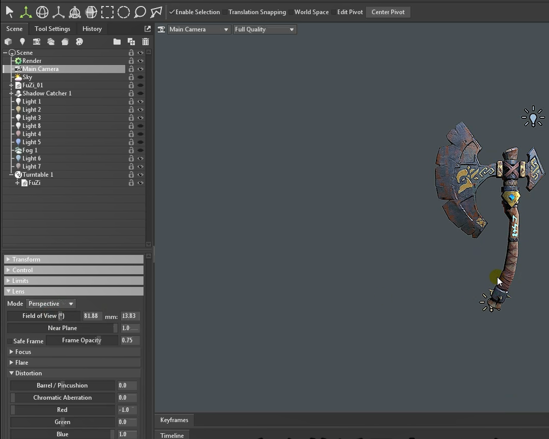Choose the rectangular marquee selection tool
The image size is (549, 439).
[x=107, y=12]
